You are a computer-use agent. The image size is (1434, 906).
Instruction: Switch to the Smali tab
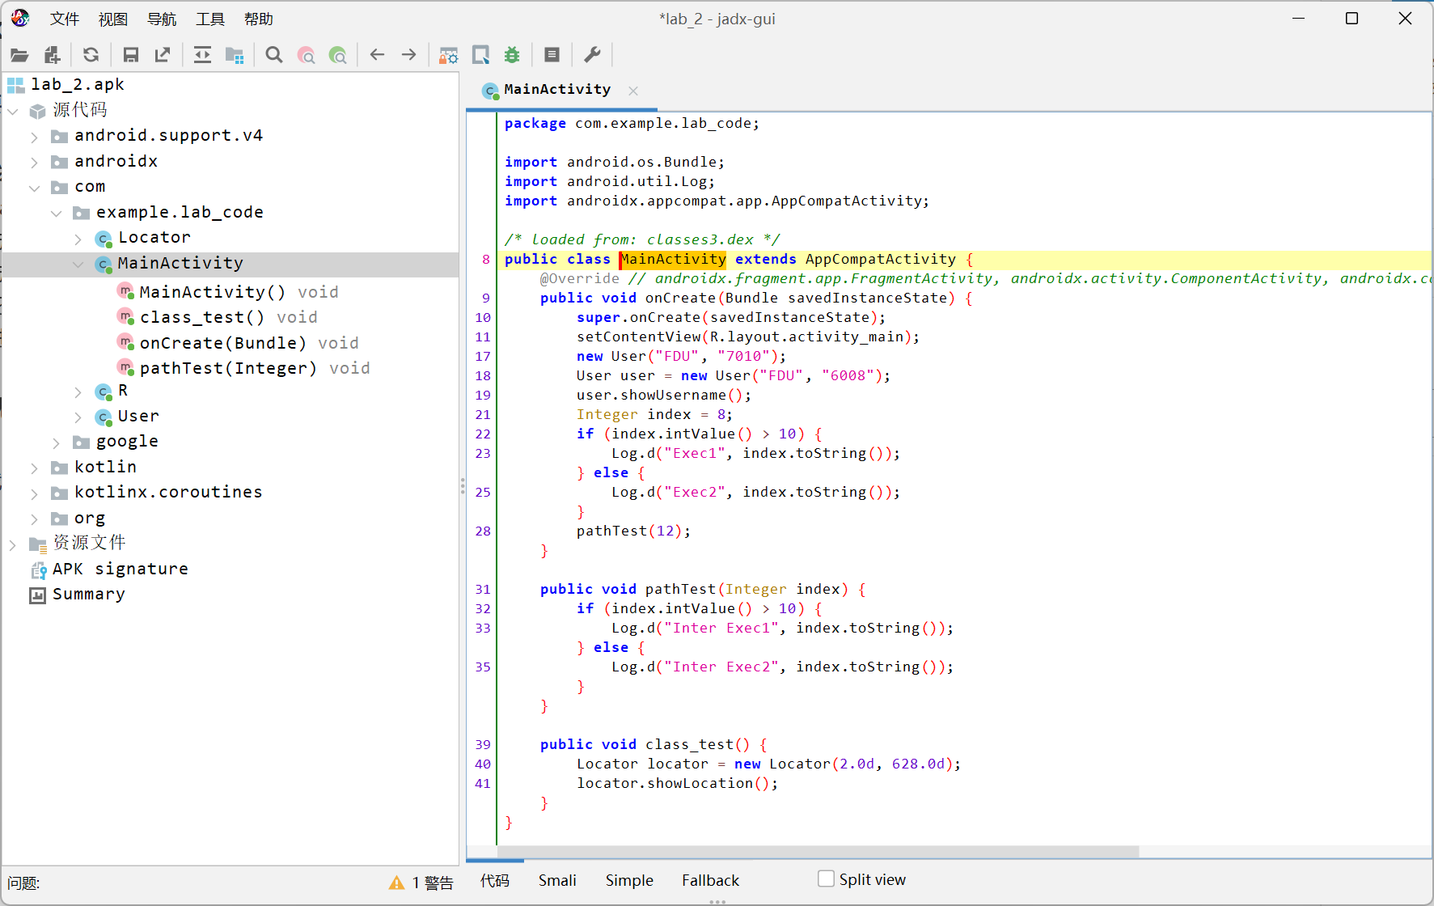click(557, 880)
